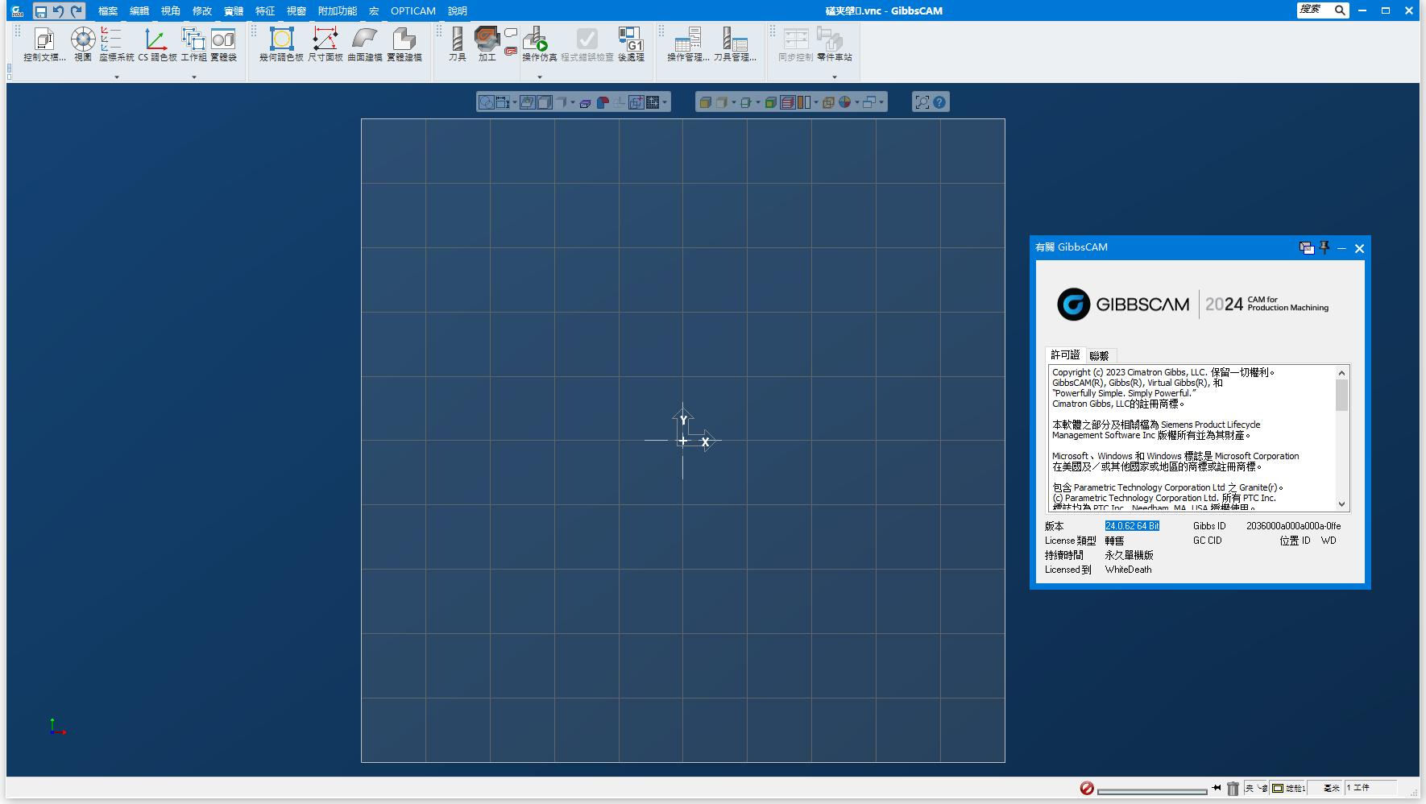The width and height of the screenshot is (1426, 804).
Task: Toggle the dimension display button
Action: point(503,102)
